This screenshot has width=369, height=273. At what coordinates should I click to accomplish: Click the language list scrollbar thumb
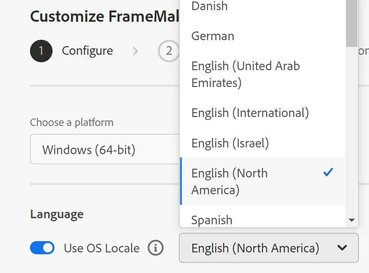click(352, 22)
